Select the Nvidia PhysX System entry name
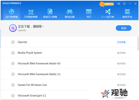Screen dimensions: 139x100 (x=30, y=53)
